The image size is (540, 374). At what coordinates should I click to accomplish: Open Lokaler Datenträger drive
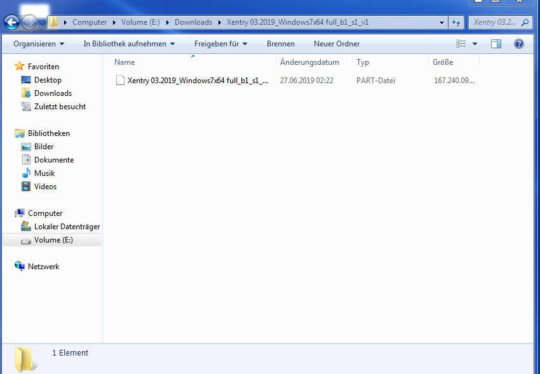[x=67, y=227]
